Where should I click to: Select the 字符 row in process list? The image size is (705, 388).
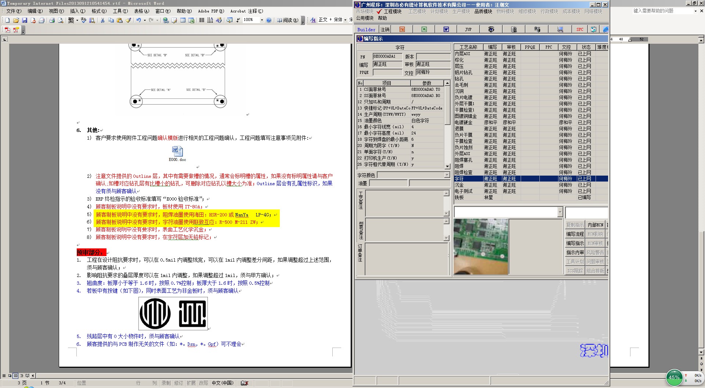531,179
